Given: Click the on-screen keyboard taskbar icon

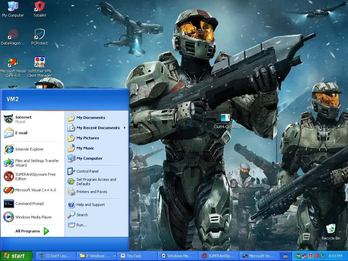Looking at the screenshot, I should coord(285,256).
